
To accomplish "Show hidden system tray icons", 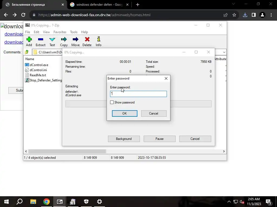I will pos(229,202).
